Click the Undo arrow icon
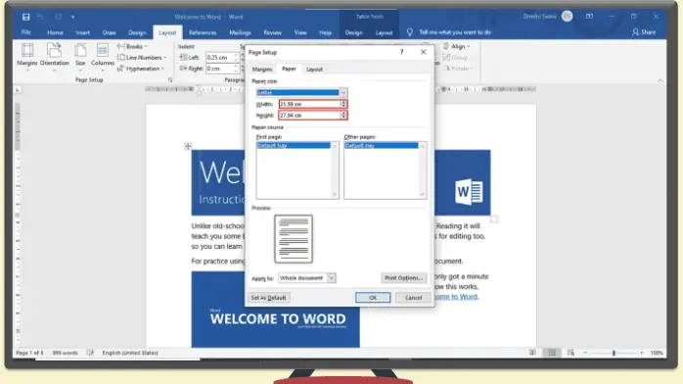The height and width of the screenshot is (384, 683). coord(40,17)
